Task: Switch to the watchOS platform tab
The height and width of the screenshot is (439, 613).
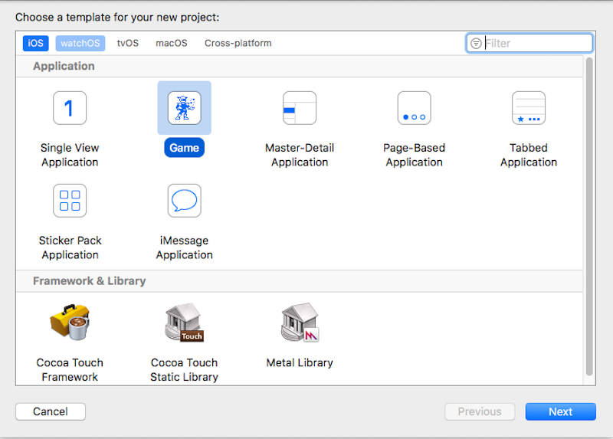Action: point(80,43)
